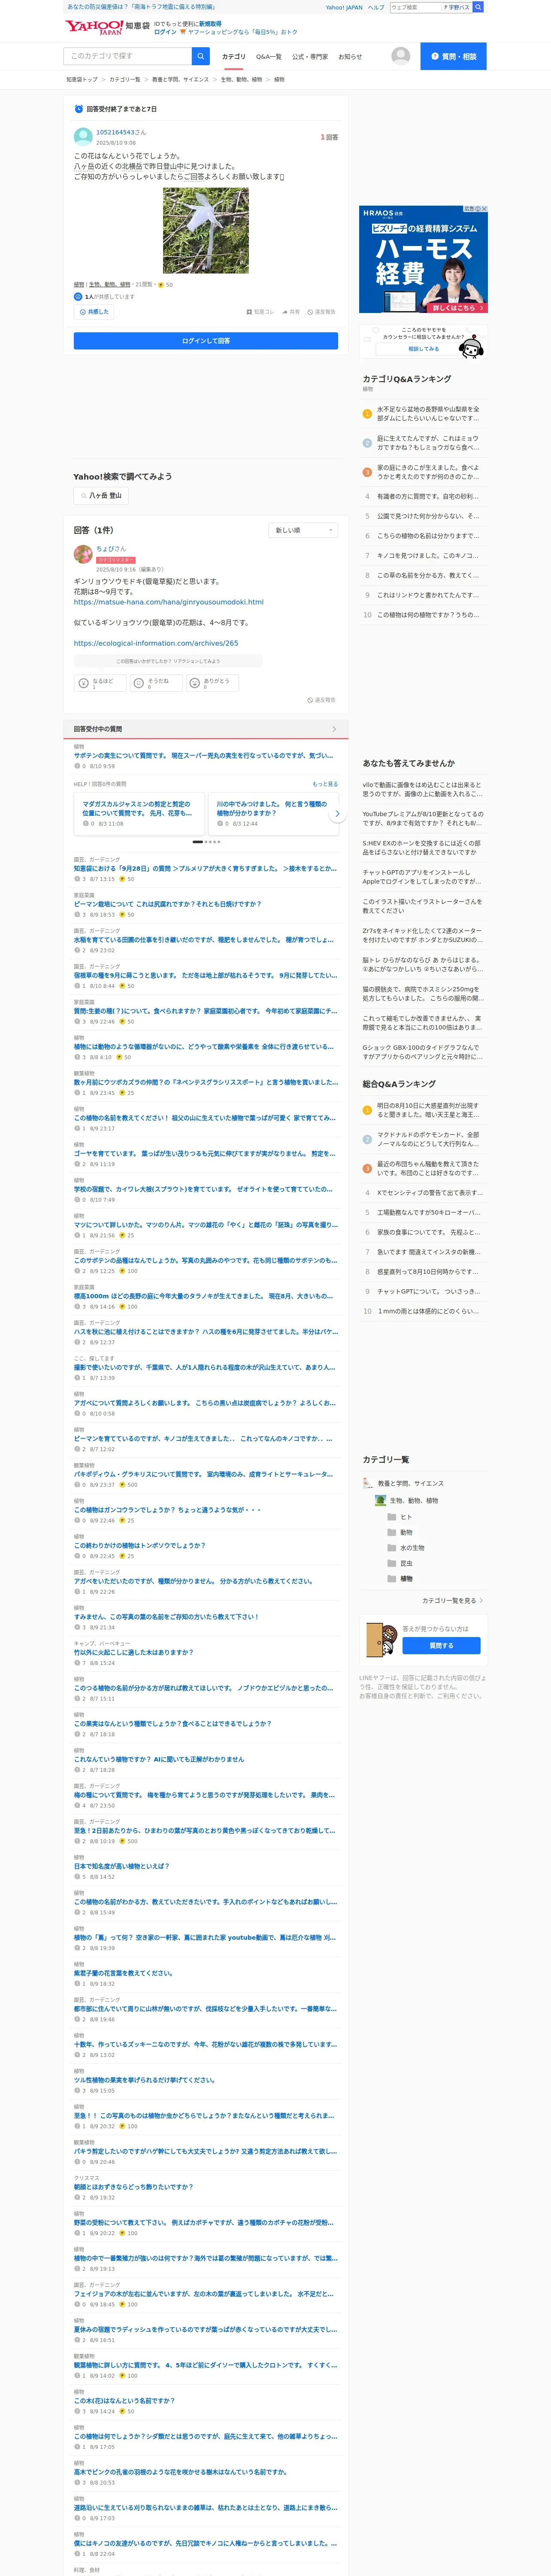Click the blue 質問する button in sidebar
551x2576 pixels.
point(441,1645)
